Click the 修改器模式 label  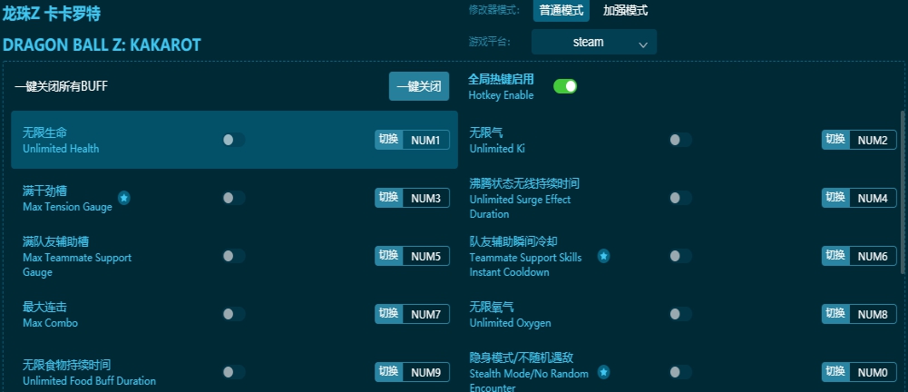coord(494,10)
